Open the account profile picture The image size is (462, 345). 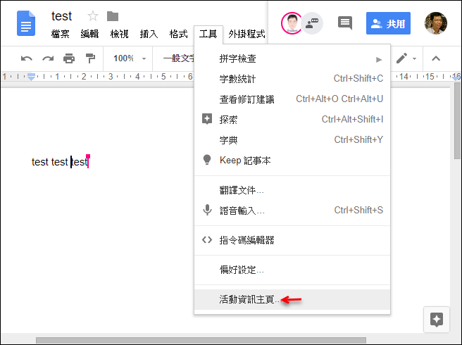[436, 23]
